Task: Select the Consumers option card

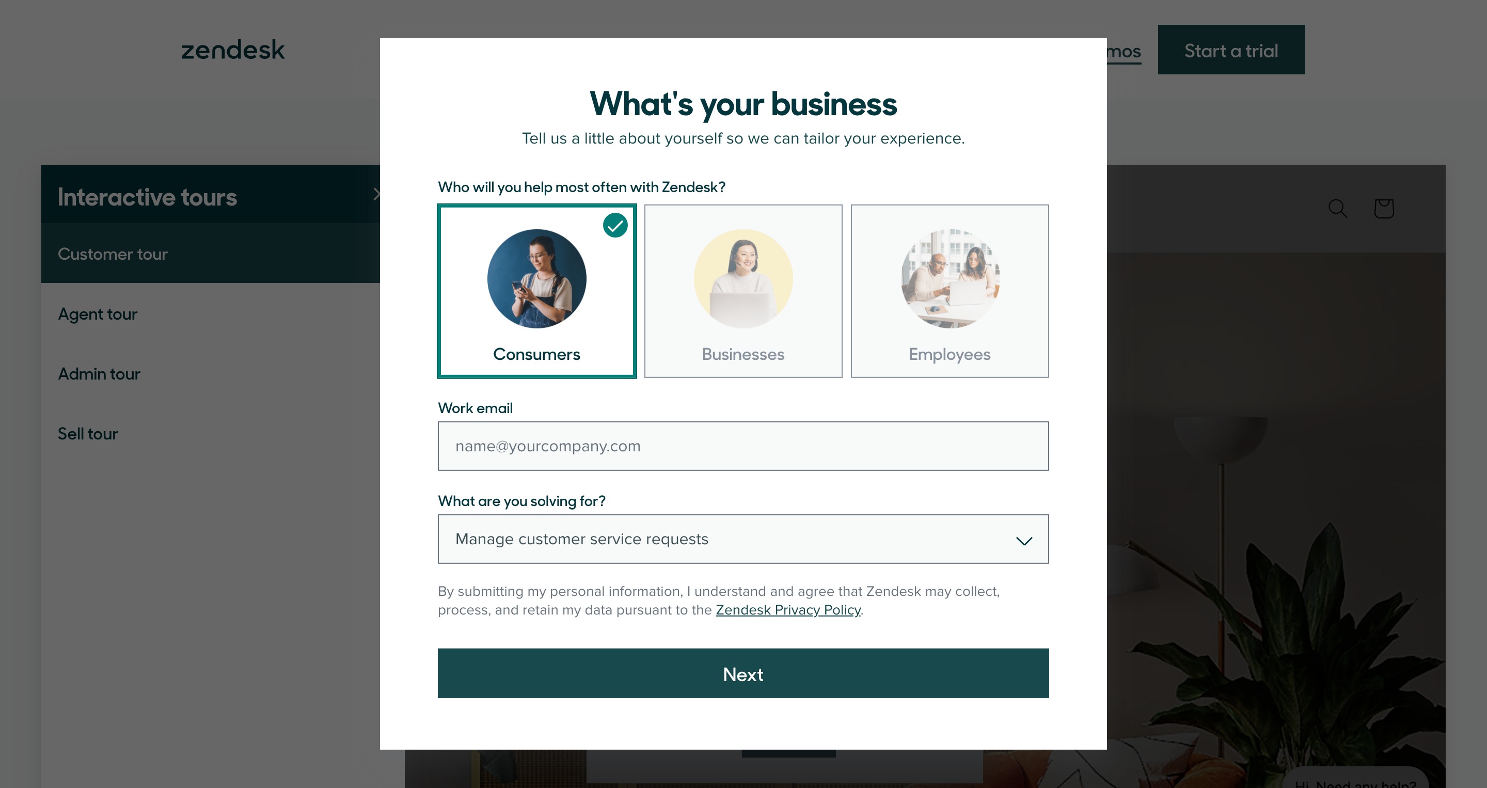Action: click(x=537, y=291)
